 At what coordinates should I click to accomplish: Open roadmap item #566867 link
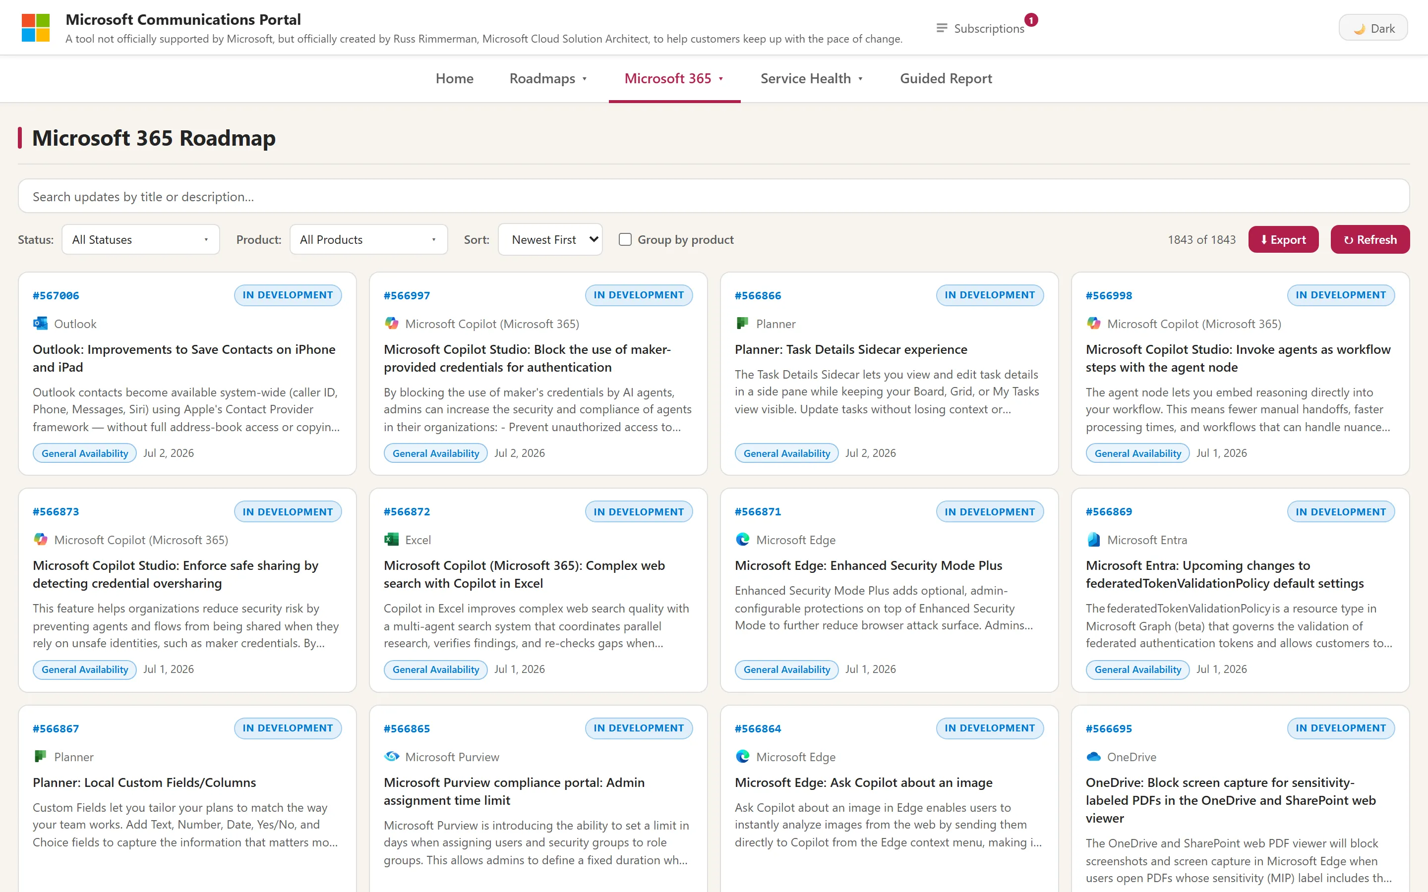(56, 728)
